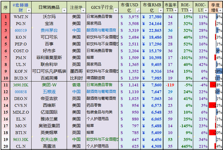This screenshot has height=150, width=223.
Task: Open the ROIC-LY filter dropdown
Action: 206,11
